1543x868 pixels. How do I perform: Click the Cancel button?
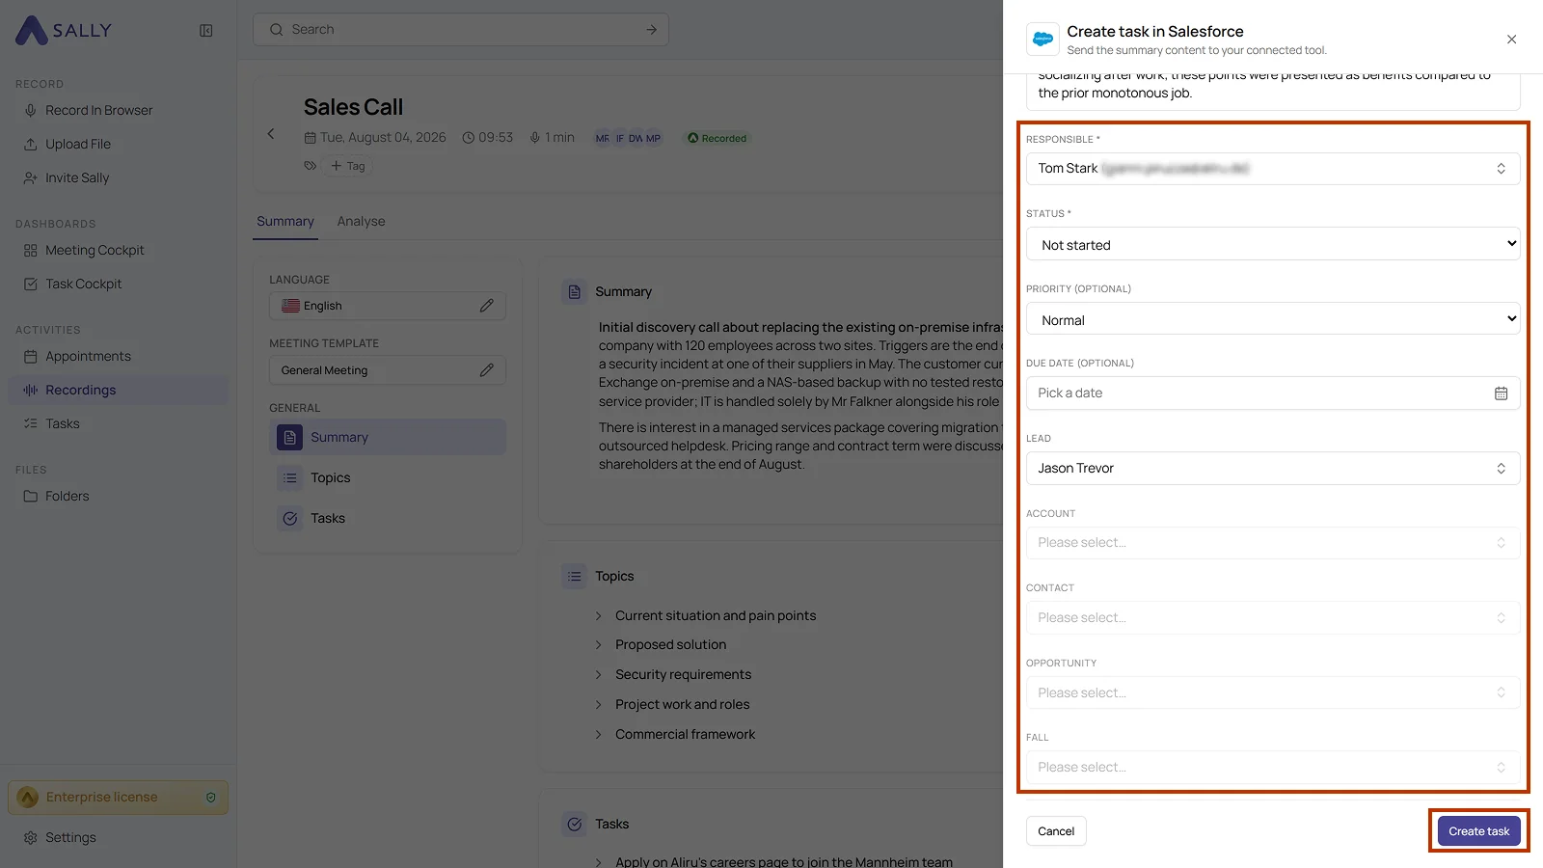(1056, 831)
